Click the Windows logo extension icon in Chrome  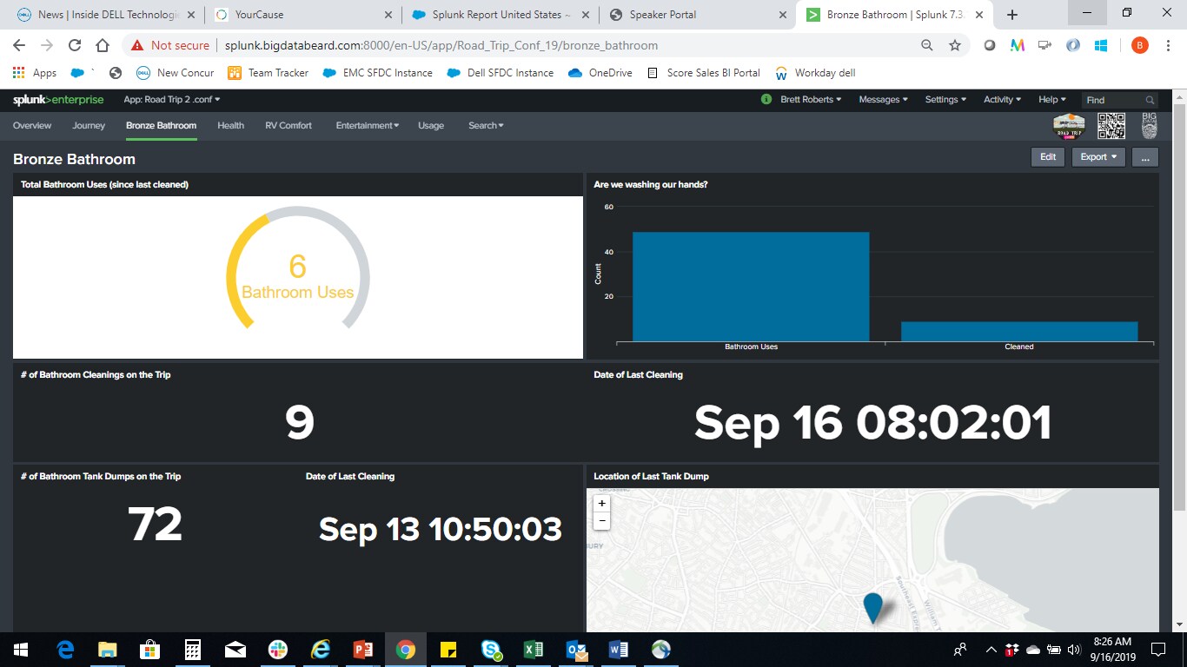coord(1101,45)
